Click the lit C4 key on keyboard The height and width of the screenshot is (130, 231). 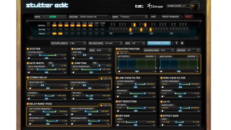(151, 30)
